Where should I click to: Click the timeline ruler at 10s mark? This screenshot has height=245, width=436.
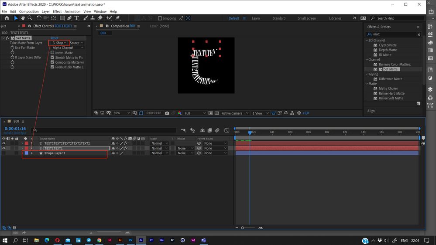point(327,132)
